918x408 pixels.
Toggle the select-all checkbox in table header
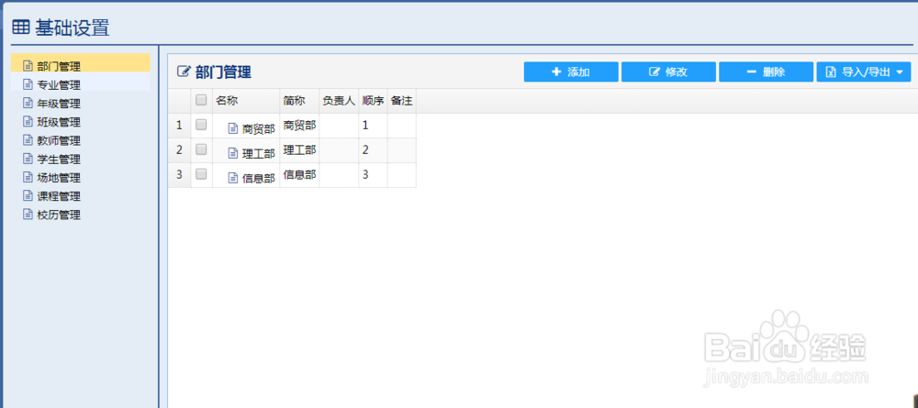click(x=201, y=100)
